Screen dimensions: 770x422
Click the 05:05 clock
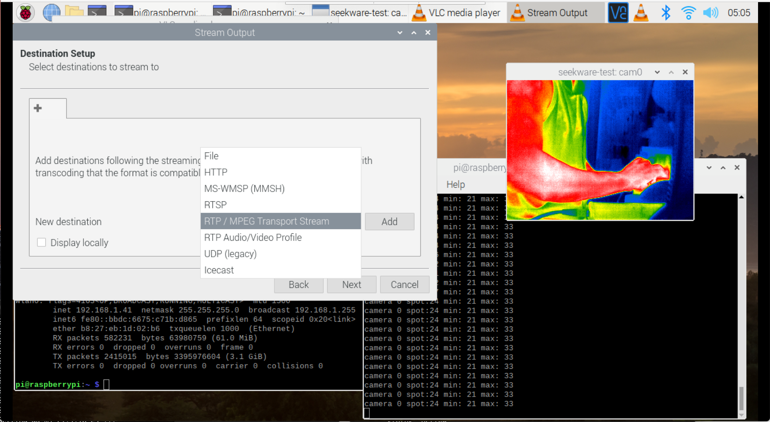pyautogui.click(x=739, y=13)
